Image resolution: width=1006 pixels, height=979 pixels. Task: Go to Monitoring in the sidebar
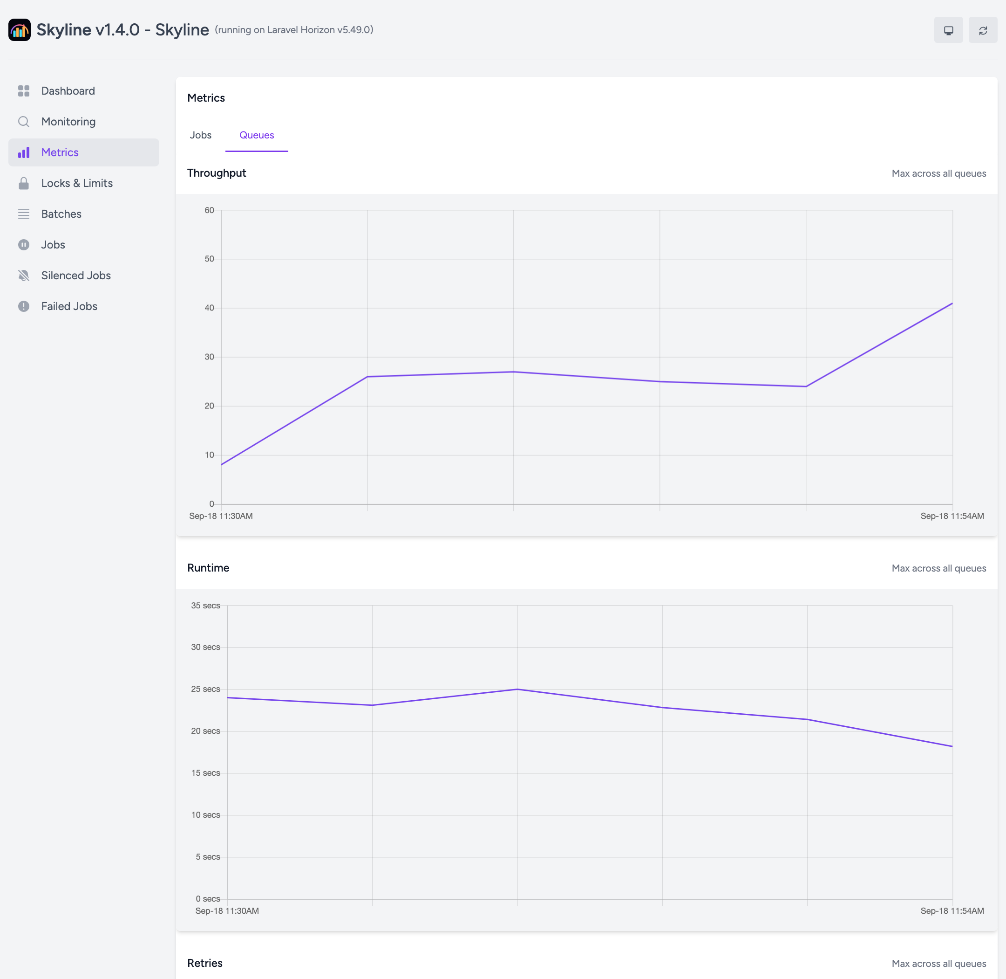tap(84, 122)
